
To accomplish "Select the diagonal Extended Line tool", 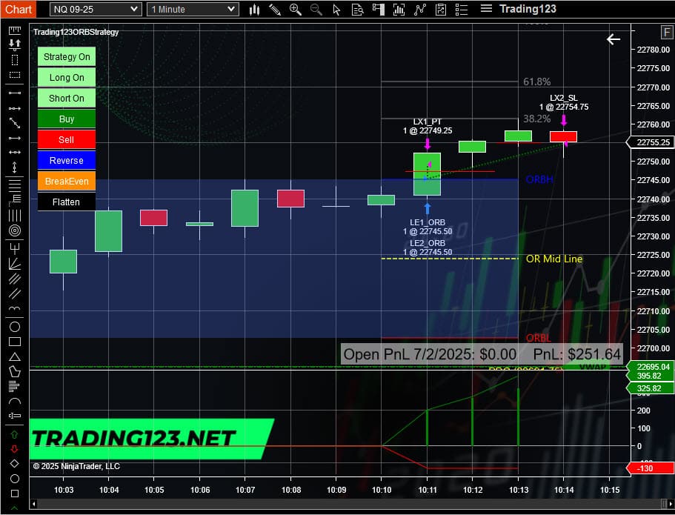I will (15, 124).
